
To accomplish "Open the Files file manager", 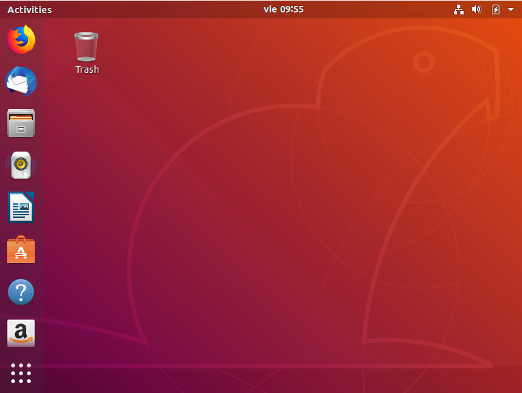I will [x=21, y=123].
